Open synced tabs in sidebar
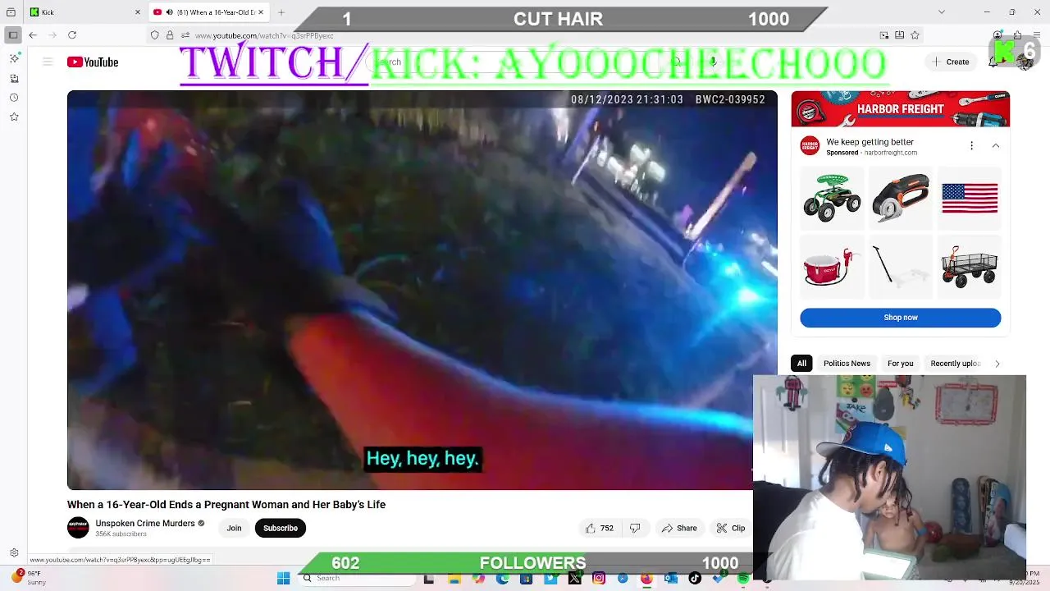This screenshot has width=1050, height=591. (x=14, y=78)
